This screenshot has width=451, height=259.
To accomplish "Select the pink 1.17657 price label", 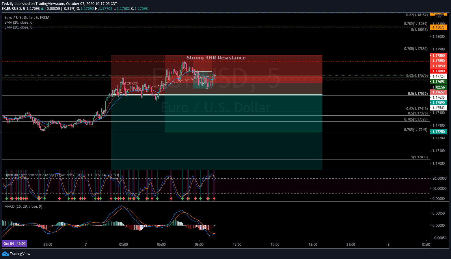I will click(x=438, y=92).
